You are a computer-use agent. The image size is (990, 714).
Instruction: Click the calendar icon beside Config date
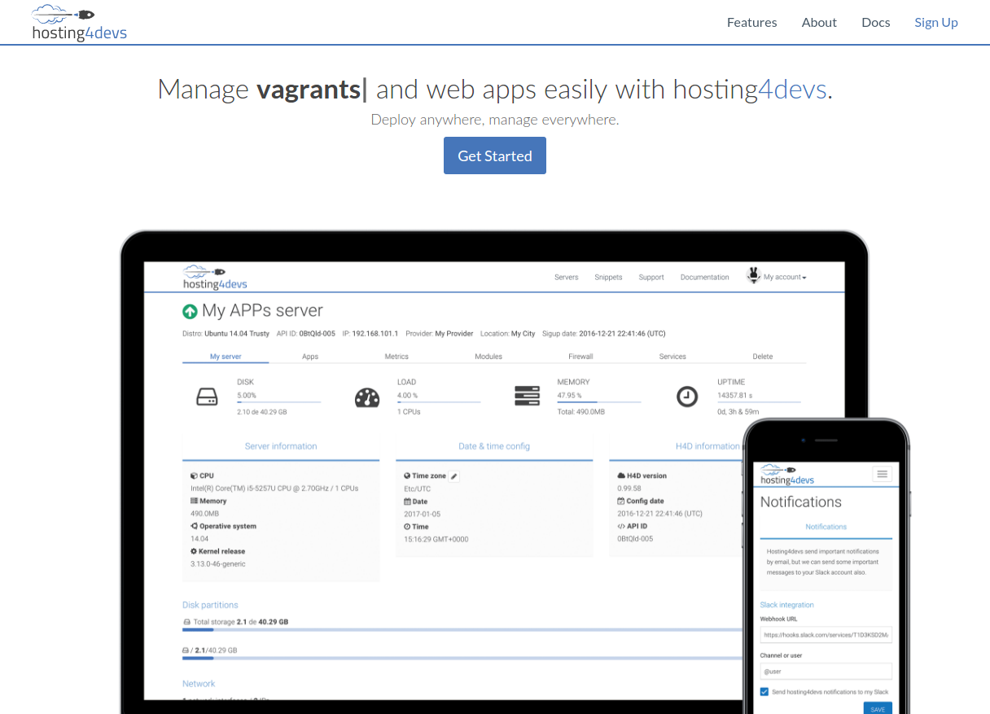pos(620,501)
